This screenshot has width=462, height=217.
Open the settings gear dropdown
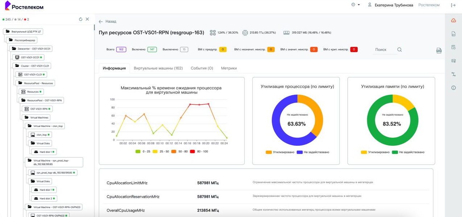[x=355, y=5]
